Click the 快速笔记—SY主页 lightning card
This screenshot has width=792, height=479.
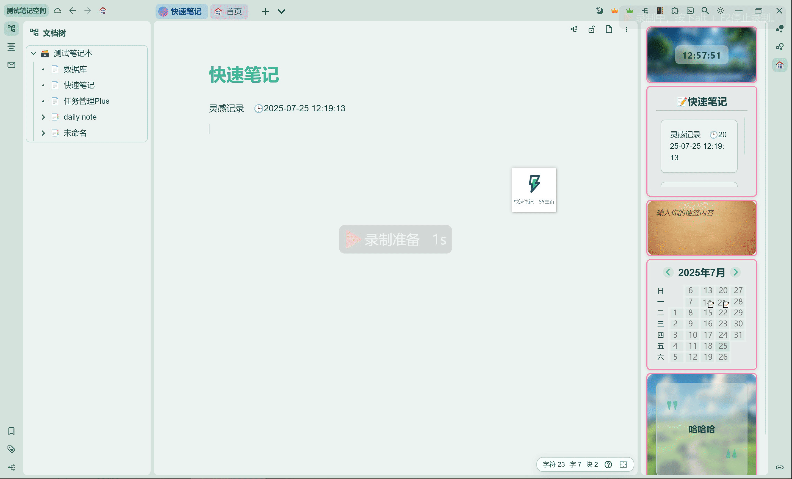click(534, 190)
